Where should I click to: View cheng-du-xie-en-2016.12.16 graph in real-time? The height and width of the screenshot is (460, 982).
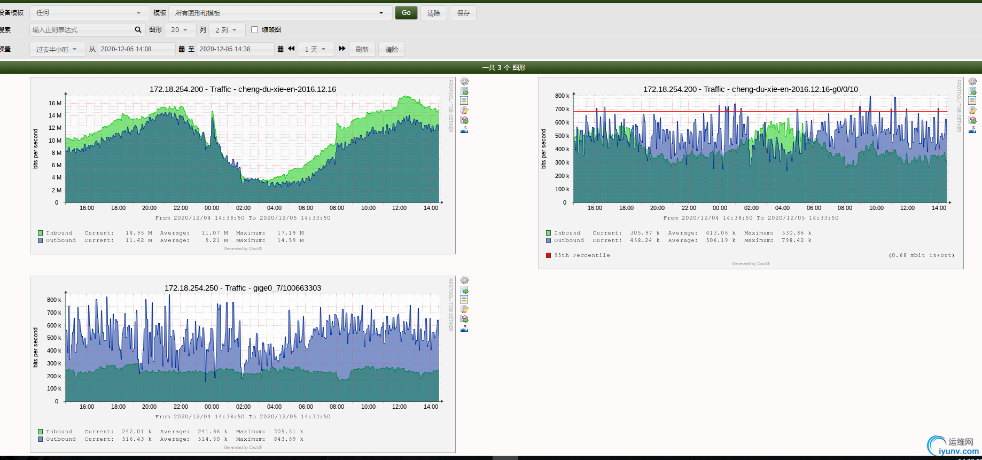pyautogui.click(x=464, y=120)
